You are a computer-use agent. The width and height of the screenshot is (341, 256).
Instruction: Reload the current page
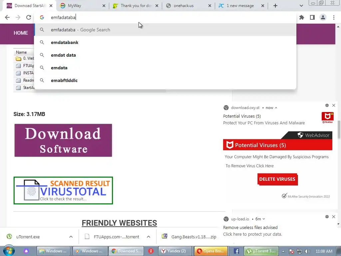click(29, 17)
